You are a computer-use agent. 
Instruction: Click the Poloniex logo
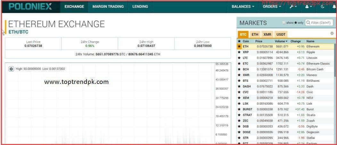point(30,6)
